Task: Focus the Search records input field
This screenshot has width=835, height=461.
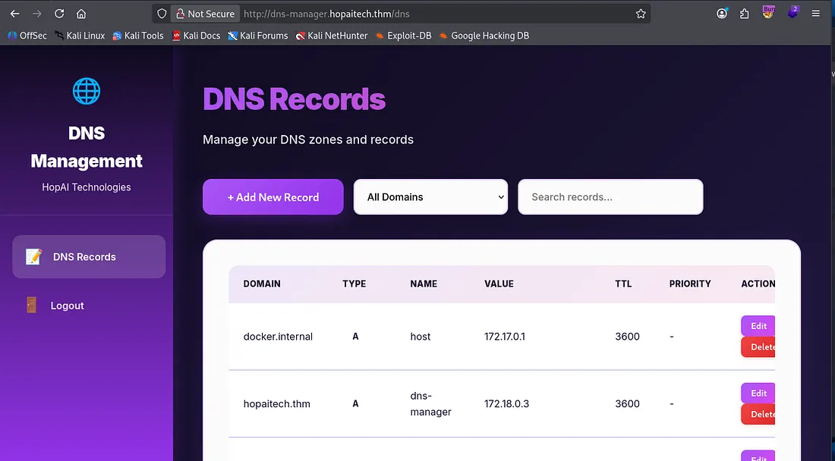Action: (610, 197)
